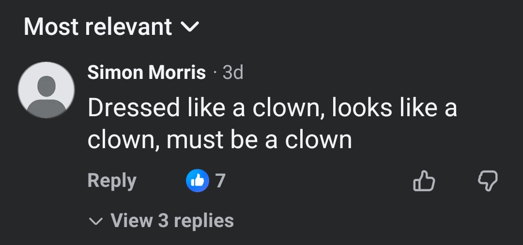Click the word "replies" under the comment
The width and height of the screenshot is (523, 245).
click(203, 221)
